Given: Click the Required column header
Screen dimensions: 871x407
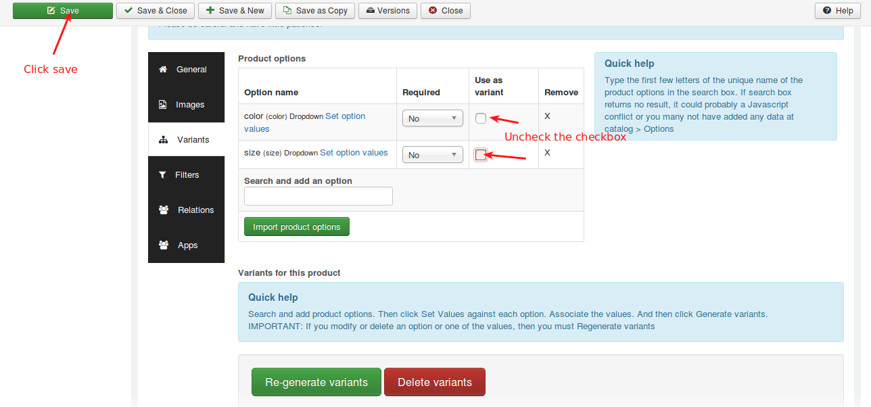Looking at the screenshot, I should point(421,93).
